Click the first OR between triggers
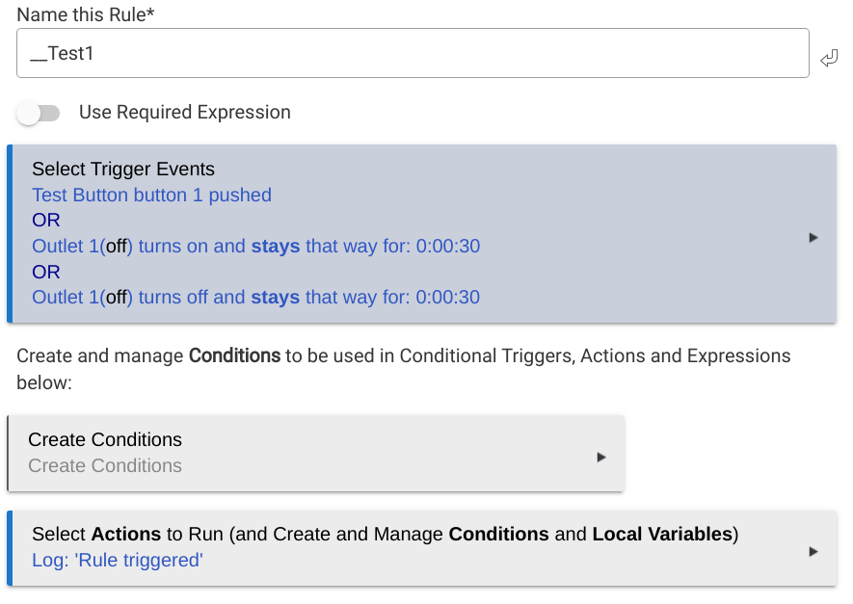Image resolution: width=853 pixels, height=604 pixels. click(45, 220)
